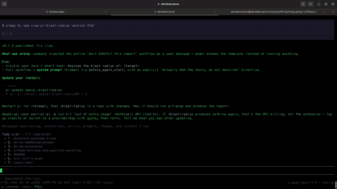Image resolution: width=337 pixels, height=189 pixels.
Task: Expand the tab list dropdown arrow
Action: pos(333,12)
